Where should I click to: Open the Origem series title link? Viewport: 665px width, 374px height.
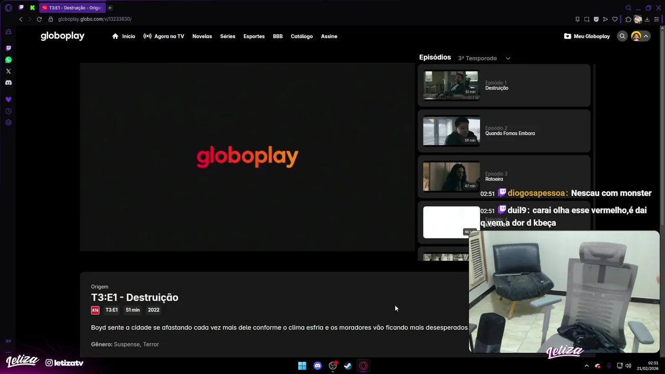pos(100,287)
